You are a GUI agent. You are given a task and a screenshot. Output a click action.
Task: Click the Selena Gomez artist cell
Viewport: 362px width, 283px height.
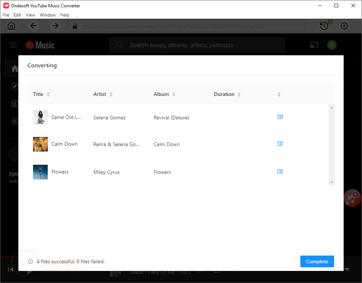click(109, 118)
